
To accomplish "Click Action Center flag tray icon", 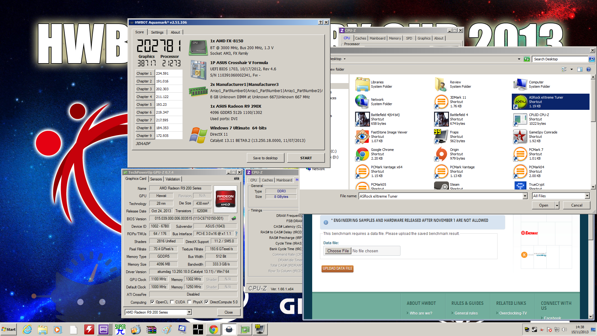I will pos(549,329).
